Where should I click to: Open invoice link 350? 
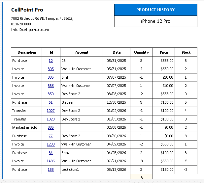51,94
